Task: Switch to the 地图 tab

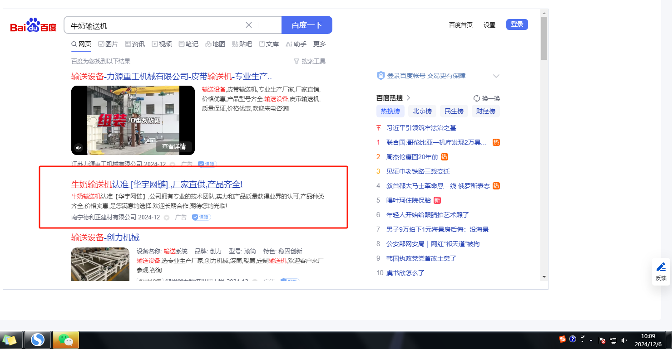Action: click(215, 44)
